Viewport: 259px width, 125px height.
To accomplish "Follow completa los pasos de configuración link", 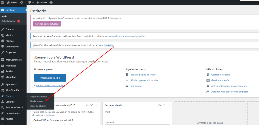I will tap(127, 36).
